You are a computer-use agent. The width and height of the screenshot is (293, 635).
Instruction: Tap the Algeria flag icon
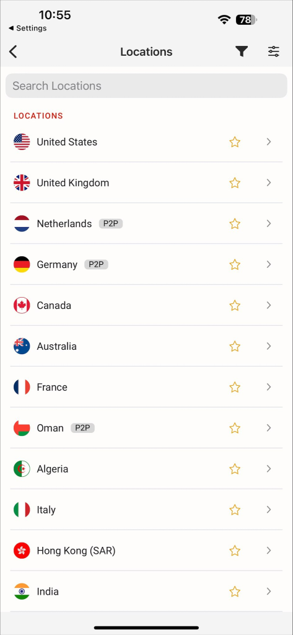point(22,469)
